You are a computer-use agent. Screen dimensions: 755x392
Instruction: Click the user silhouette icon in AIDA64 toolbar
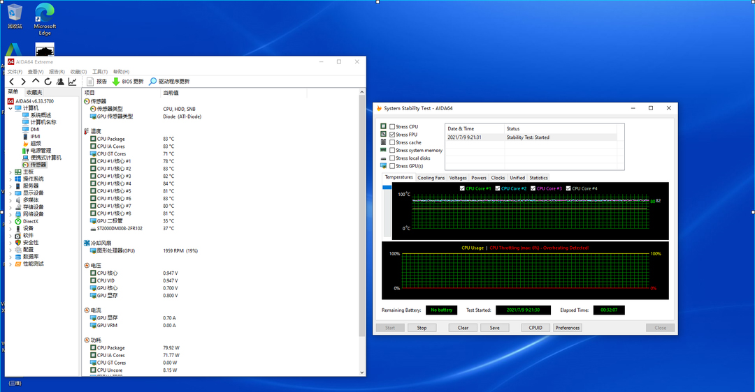click(60, 82)
